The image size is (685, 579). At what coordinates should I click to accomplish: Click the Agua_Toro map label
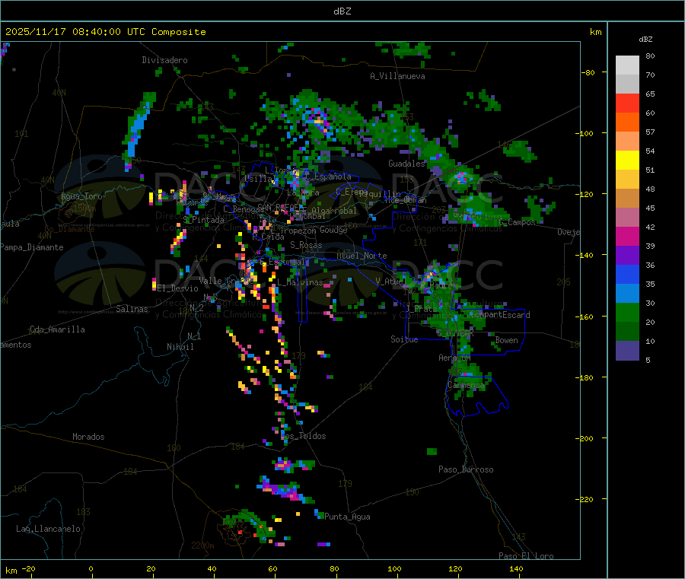(x=81, y=196)
